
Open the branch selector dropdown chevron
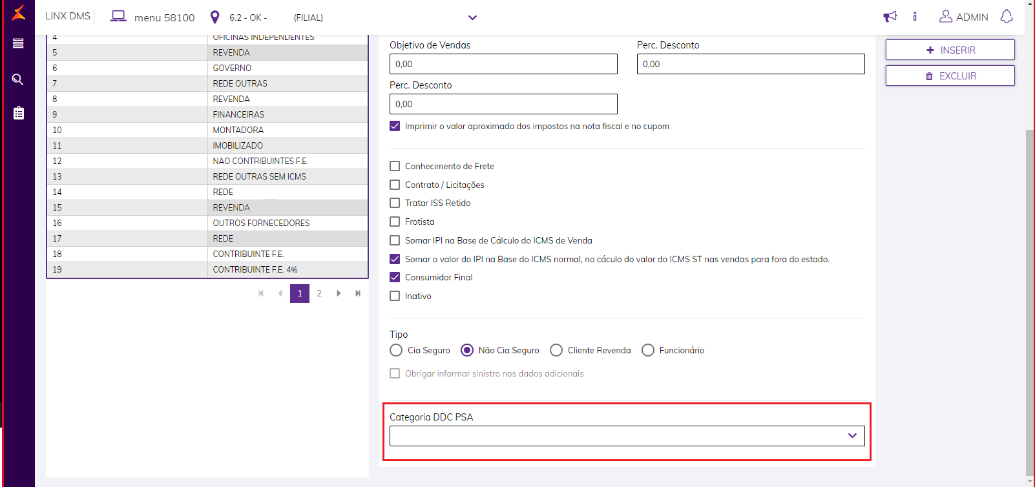[472, 17]
